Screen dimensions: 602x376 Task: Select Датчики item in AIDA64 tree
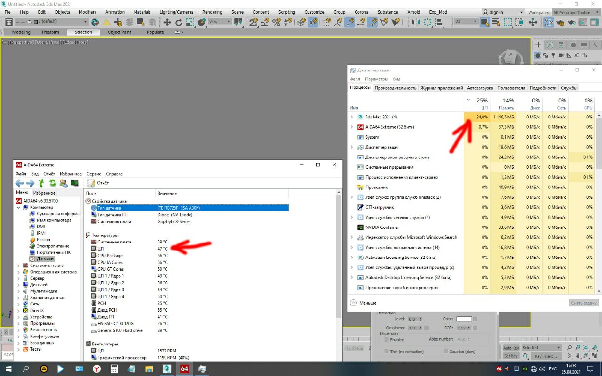(45, 259)
